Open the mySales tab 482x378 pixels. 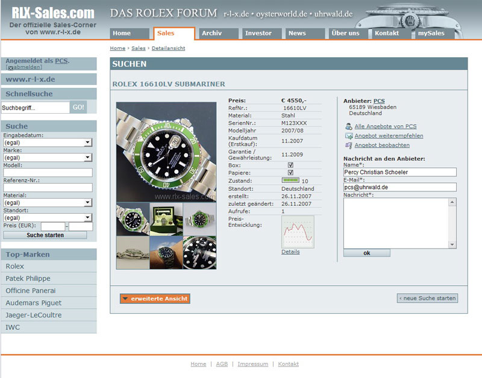(434, 33)
